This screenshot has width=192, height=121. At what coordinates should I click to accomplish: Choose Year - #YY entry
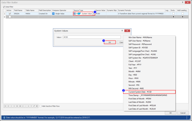point(149,68)
